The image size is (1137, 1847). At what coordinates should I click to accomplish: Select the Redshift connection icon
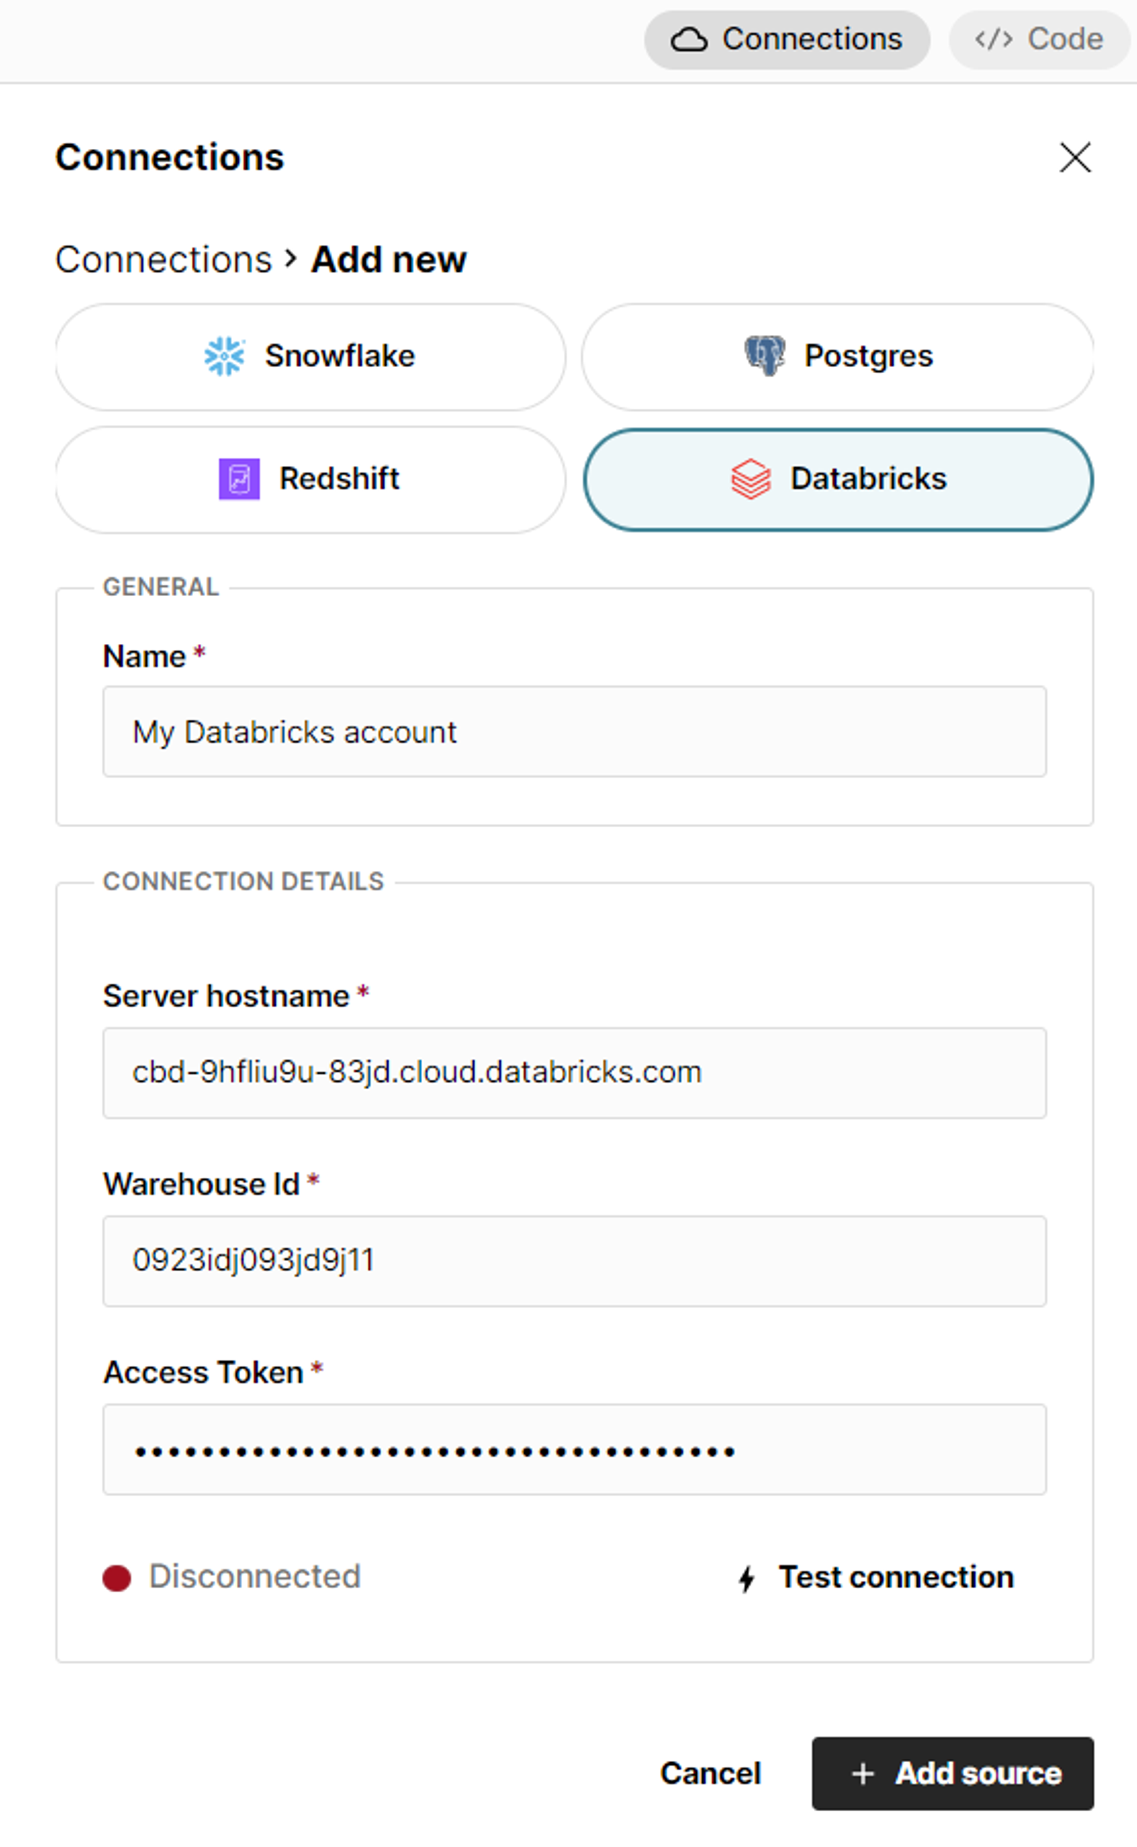[239, 478]
